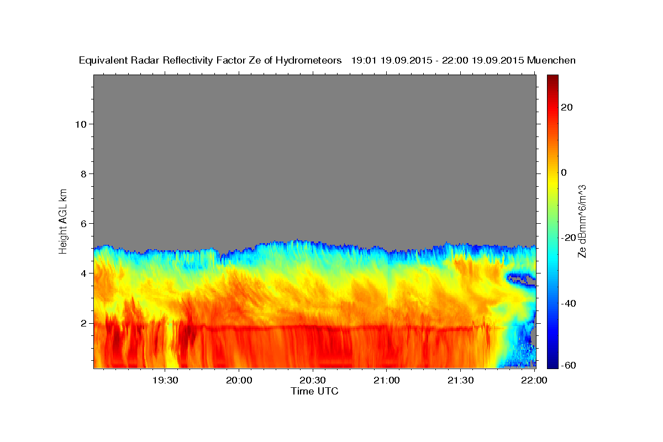Click the 'Ze dBmm^6/m^3' colorbar unit label

(582, 221)
